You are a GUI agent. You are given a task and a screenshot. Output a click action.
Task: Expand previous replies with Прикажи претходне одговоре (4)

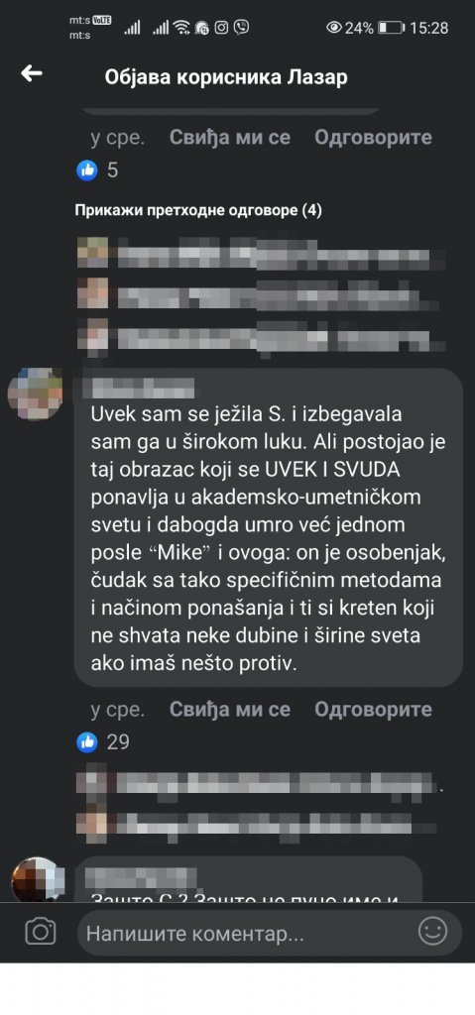click(198, 211)
